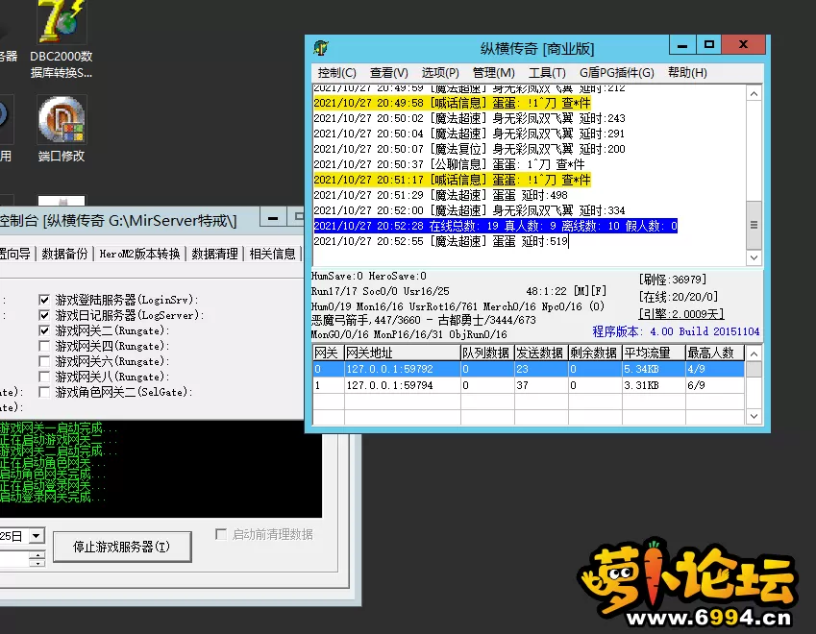Click the spinner up arrow below the date field
Image resolution: width=816 pixels, height=634 pixels.
(37, 555)
